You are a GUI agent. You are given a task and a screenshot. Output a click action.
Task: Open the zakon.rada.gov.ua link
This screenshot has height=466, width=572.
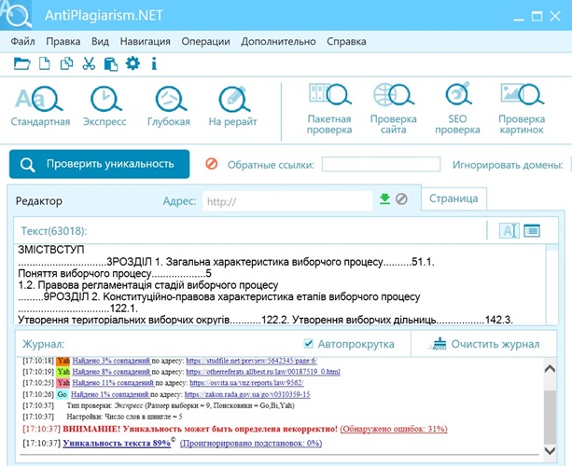[x=247, y=394]
